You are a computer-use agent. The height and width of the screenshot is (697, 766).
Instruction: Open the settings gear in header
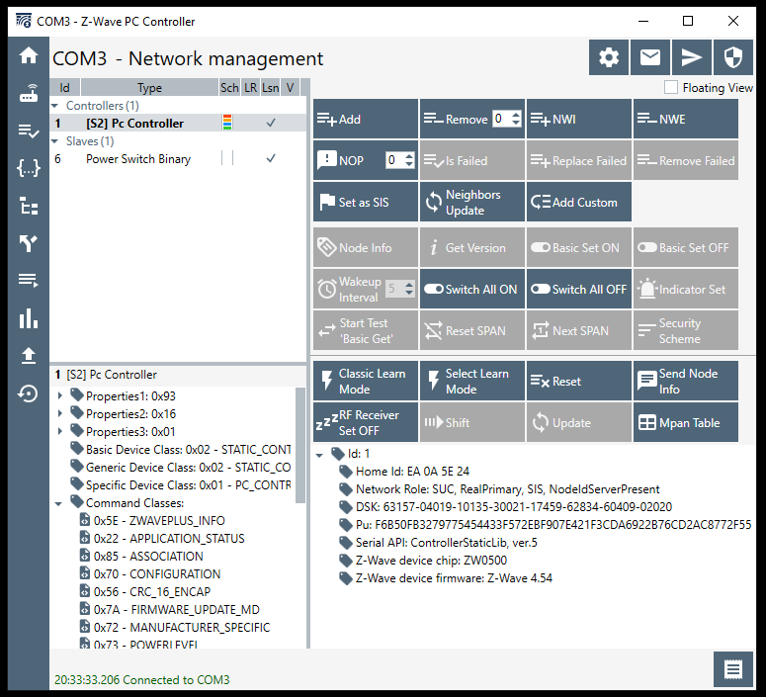(x=609, y=58)
